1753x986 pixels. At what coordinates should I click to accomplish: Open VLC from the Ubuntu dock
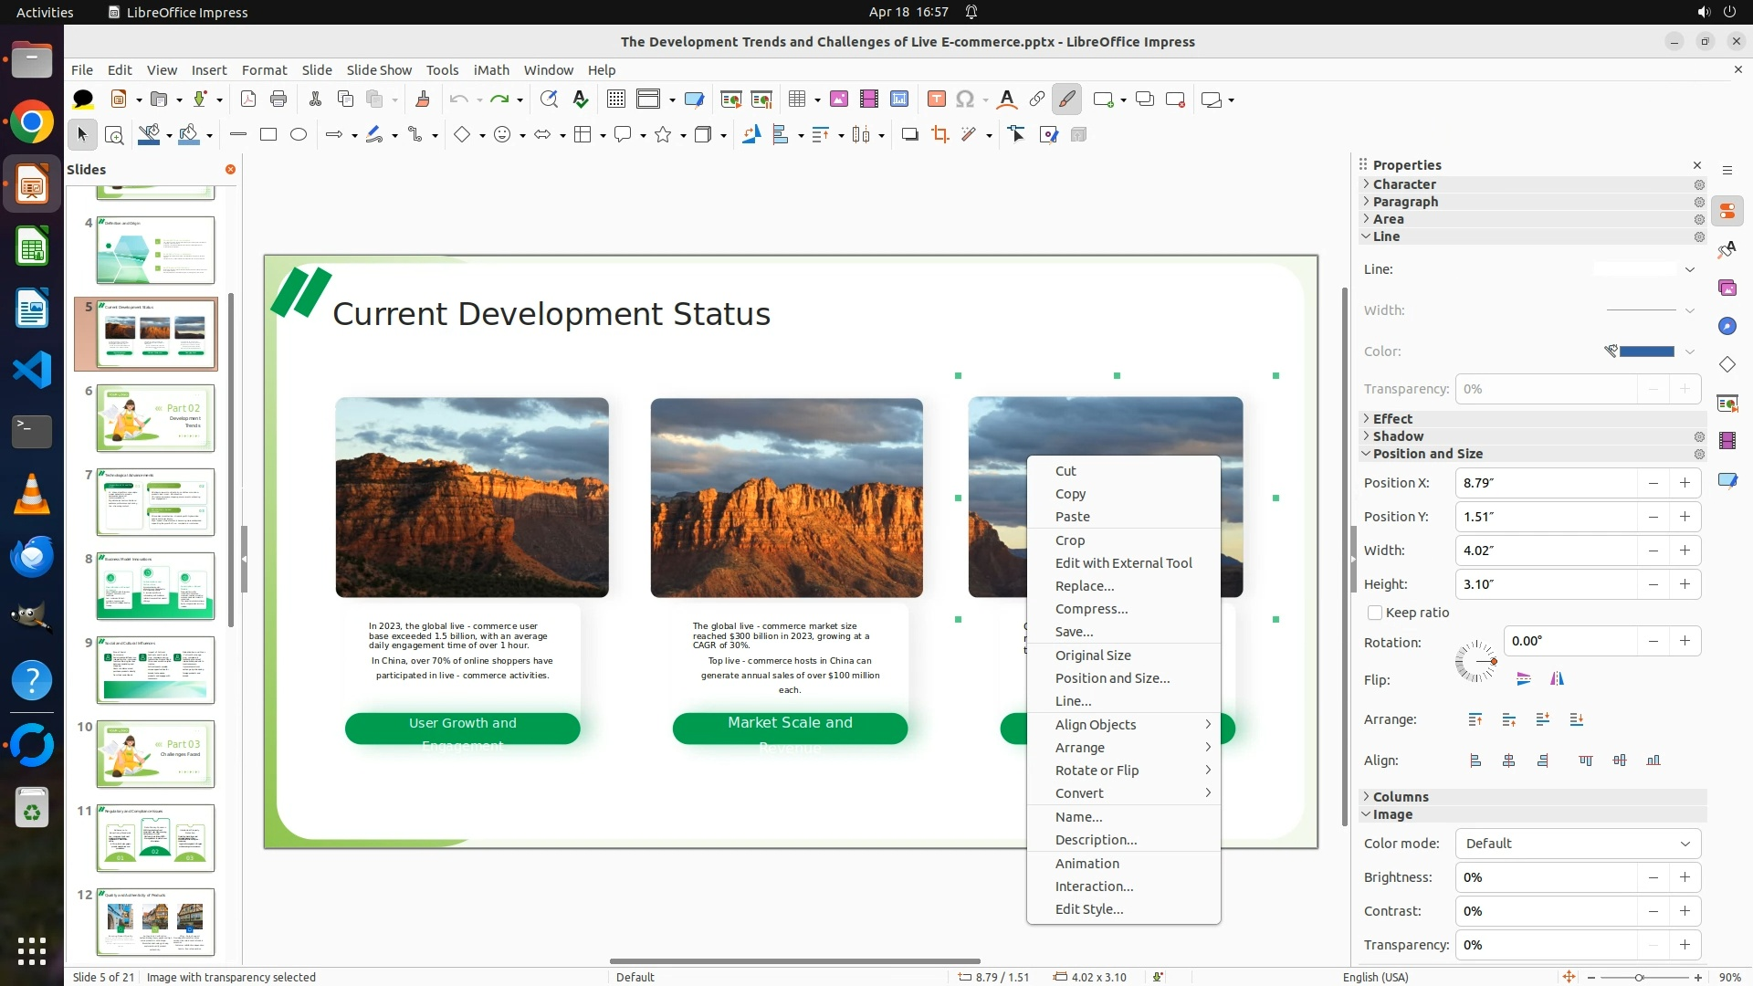[x=32, y=494]
